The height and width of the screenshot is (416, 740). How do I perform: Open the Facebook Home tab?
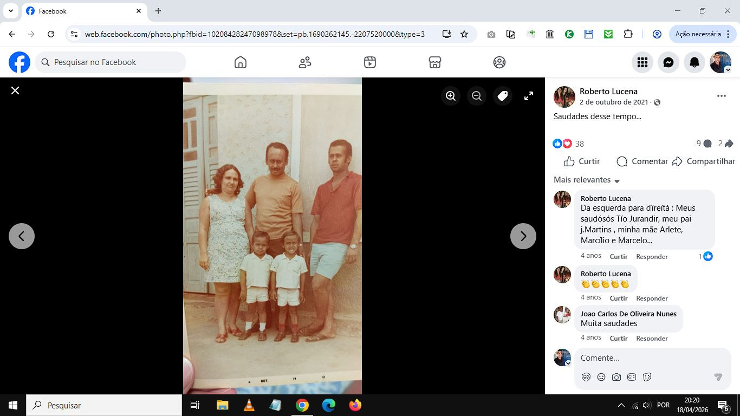[241, 62]
